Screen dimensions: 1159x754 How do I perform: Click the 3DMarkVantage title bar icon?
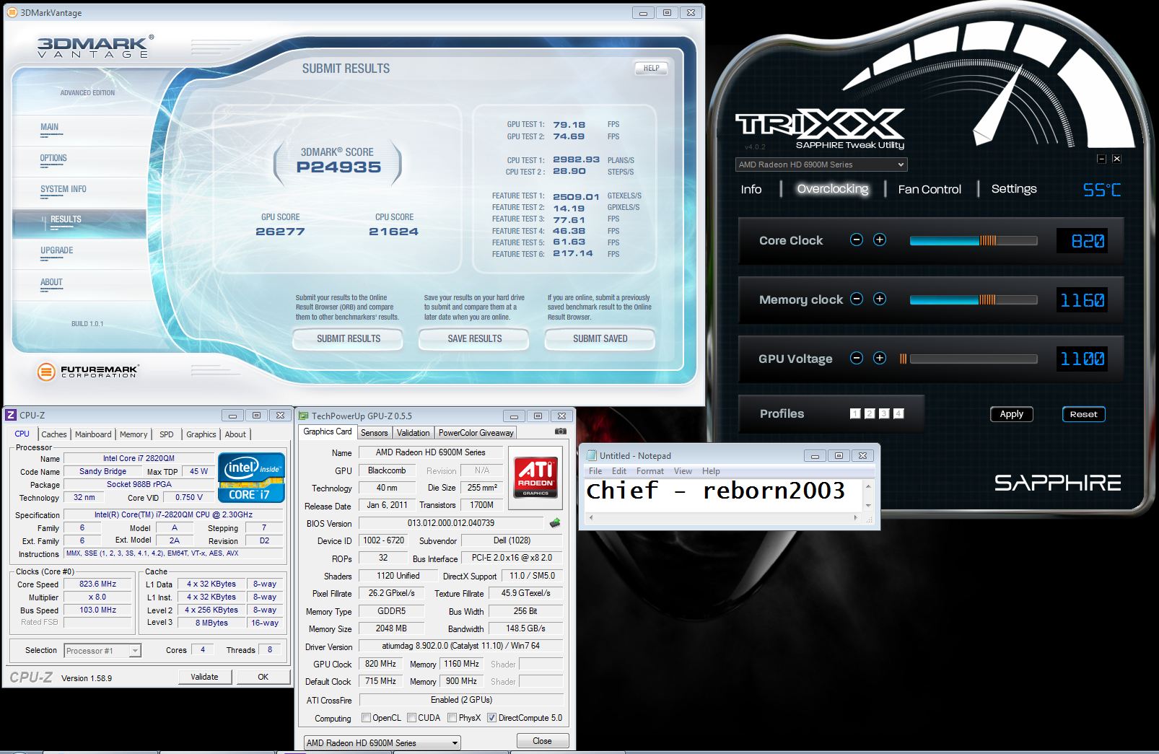(12, 12)
